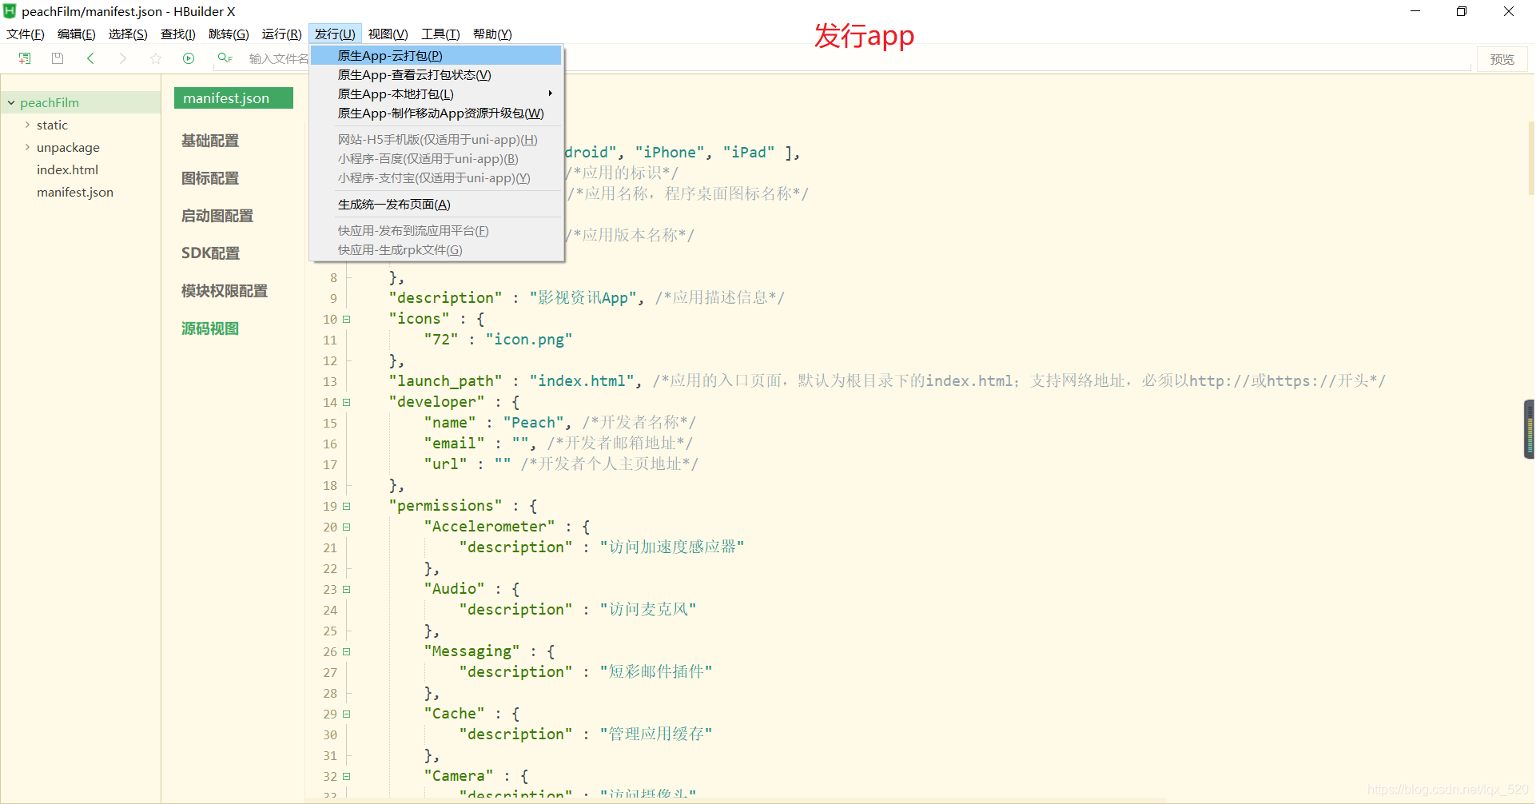Image resolution: width=1536 pixels, height=804 pixels.
Task: Collapse the Audio fold at line 23
Action: point(347,589)
